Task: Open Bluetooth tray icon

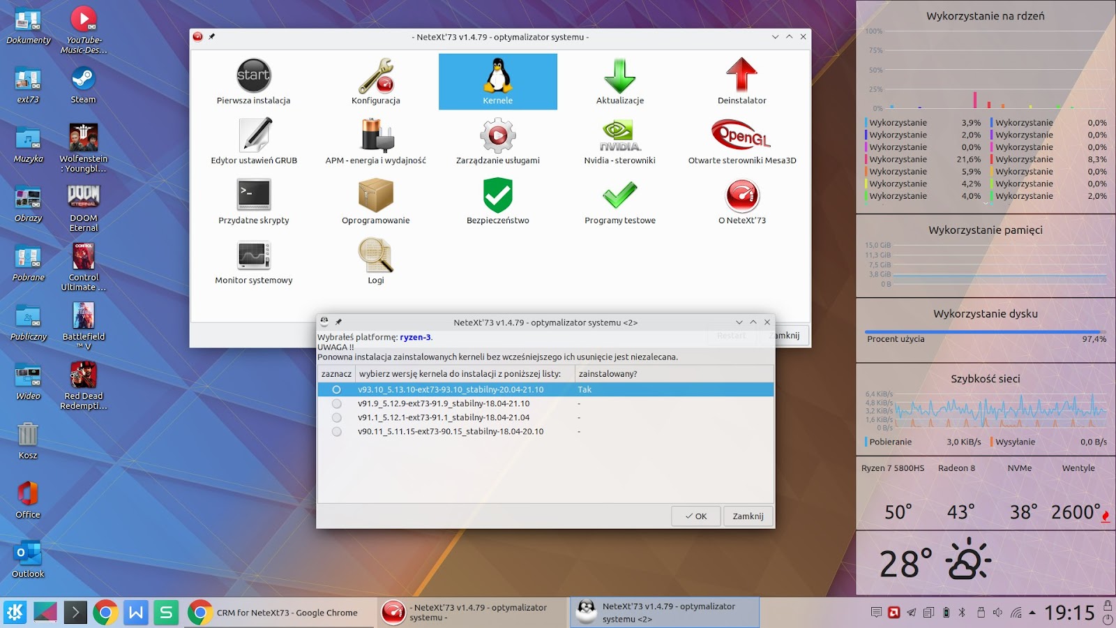Action: 962,613
